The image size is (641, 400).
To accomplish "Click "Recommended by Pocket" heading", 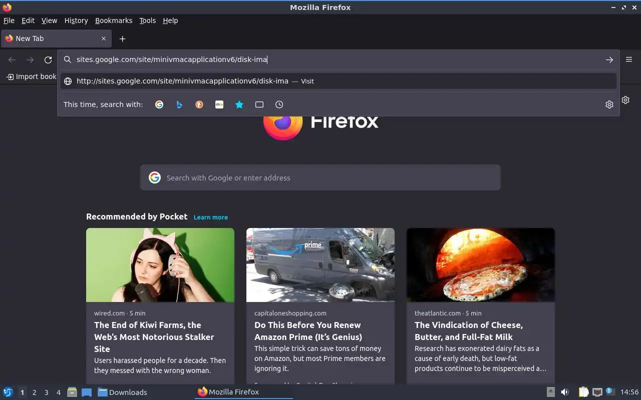I will pyautogui.click(x=137, y=216).
